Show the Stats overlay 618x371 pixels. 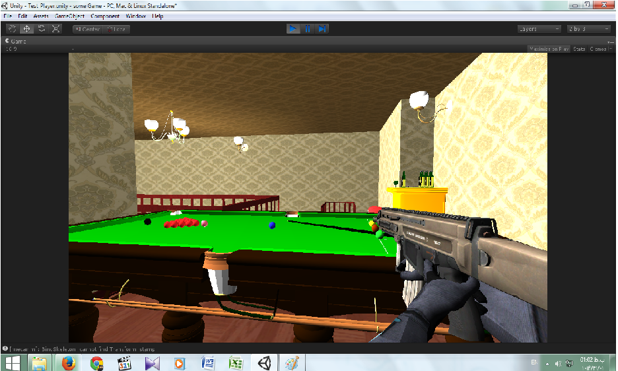pyautogui.click(x=579, y=49)
